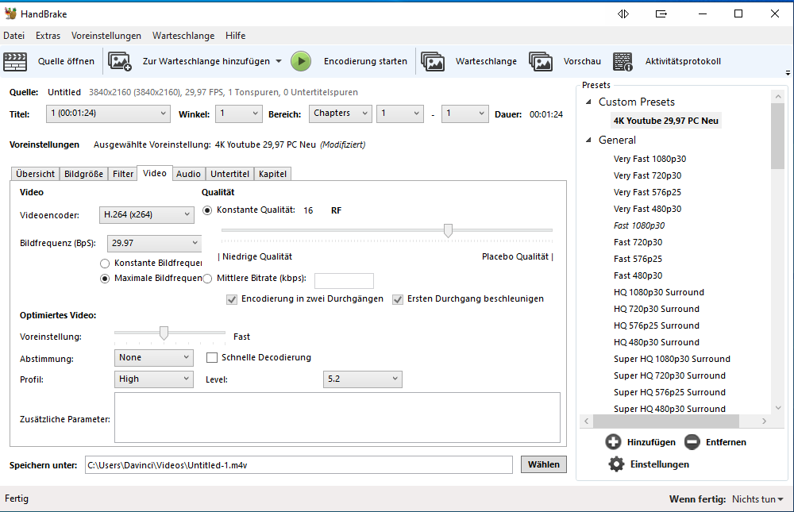
Task: Collapse the General presets group
Action: click(588, 140)
